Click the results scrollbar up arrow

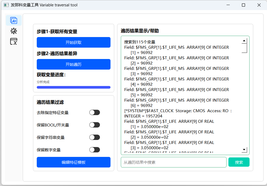pos(244,41)
